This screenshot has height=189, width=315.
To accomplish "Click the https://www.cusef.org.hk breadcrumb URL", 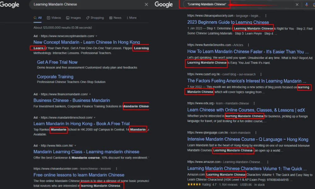I will click(203, 74).
